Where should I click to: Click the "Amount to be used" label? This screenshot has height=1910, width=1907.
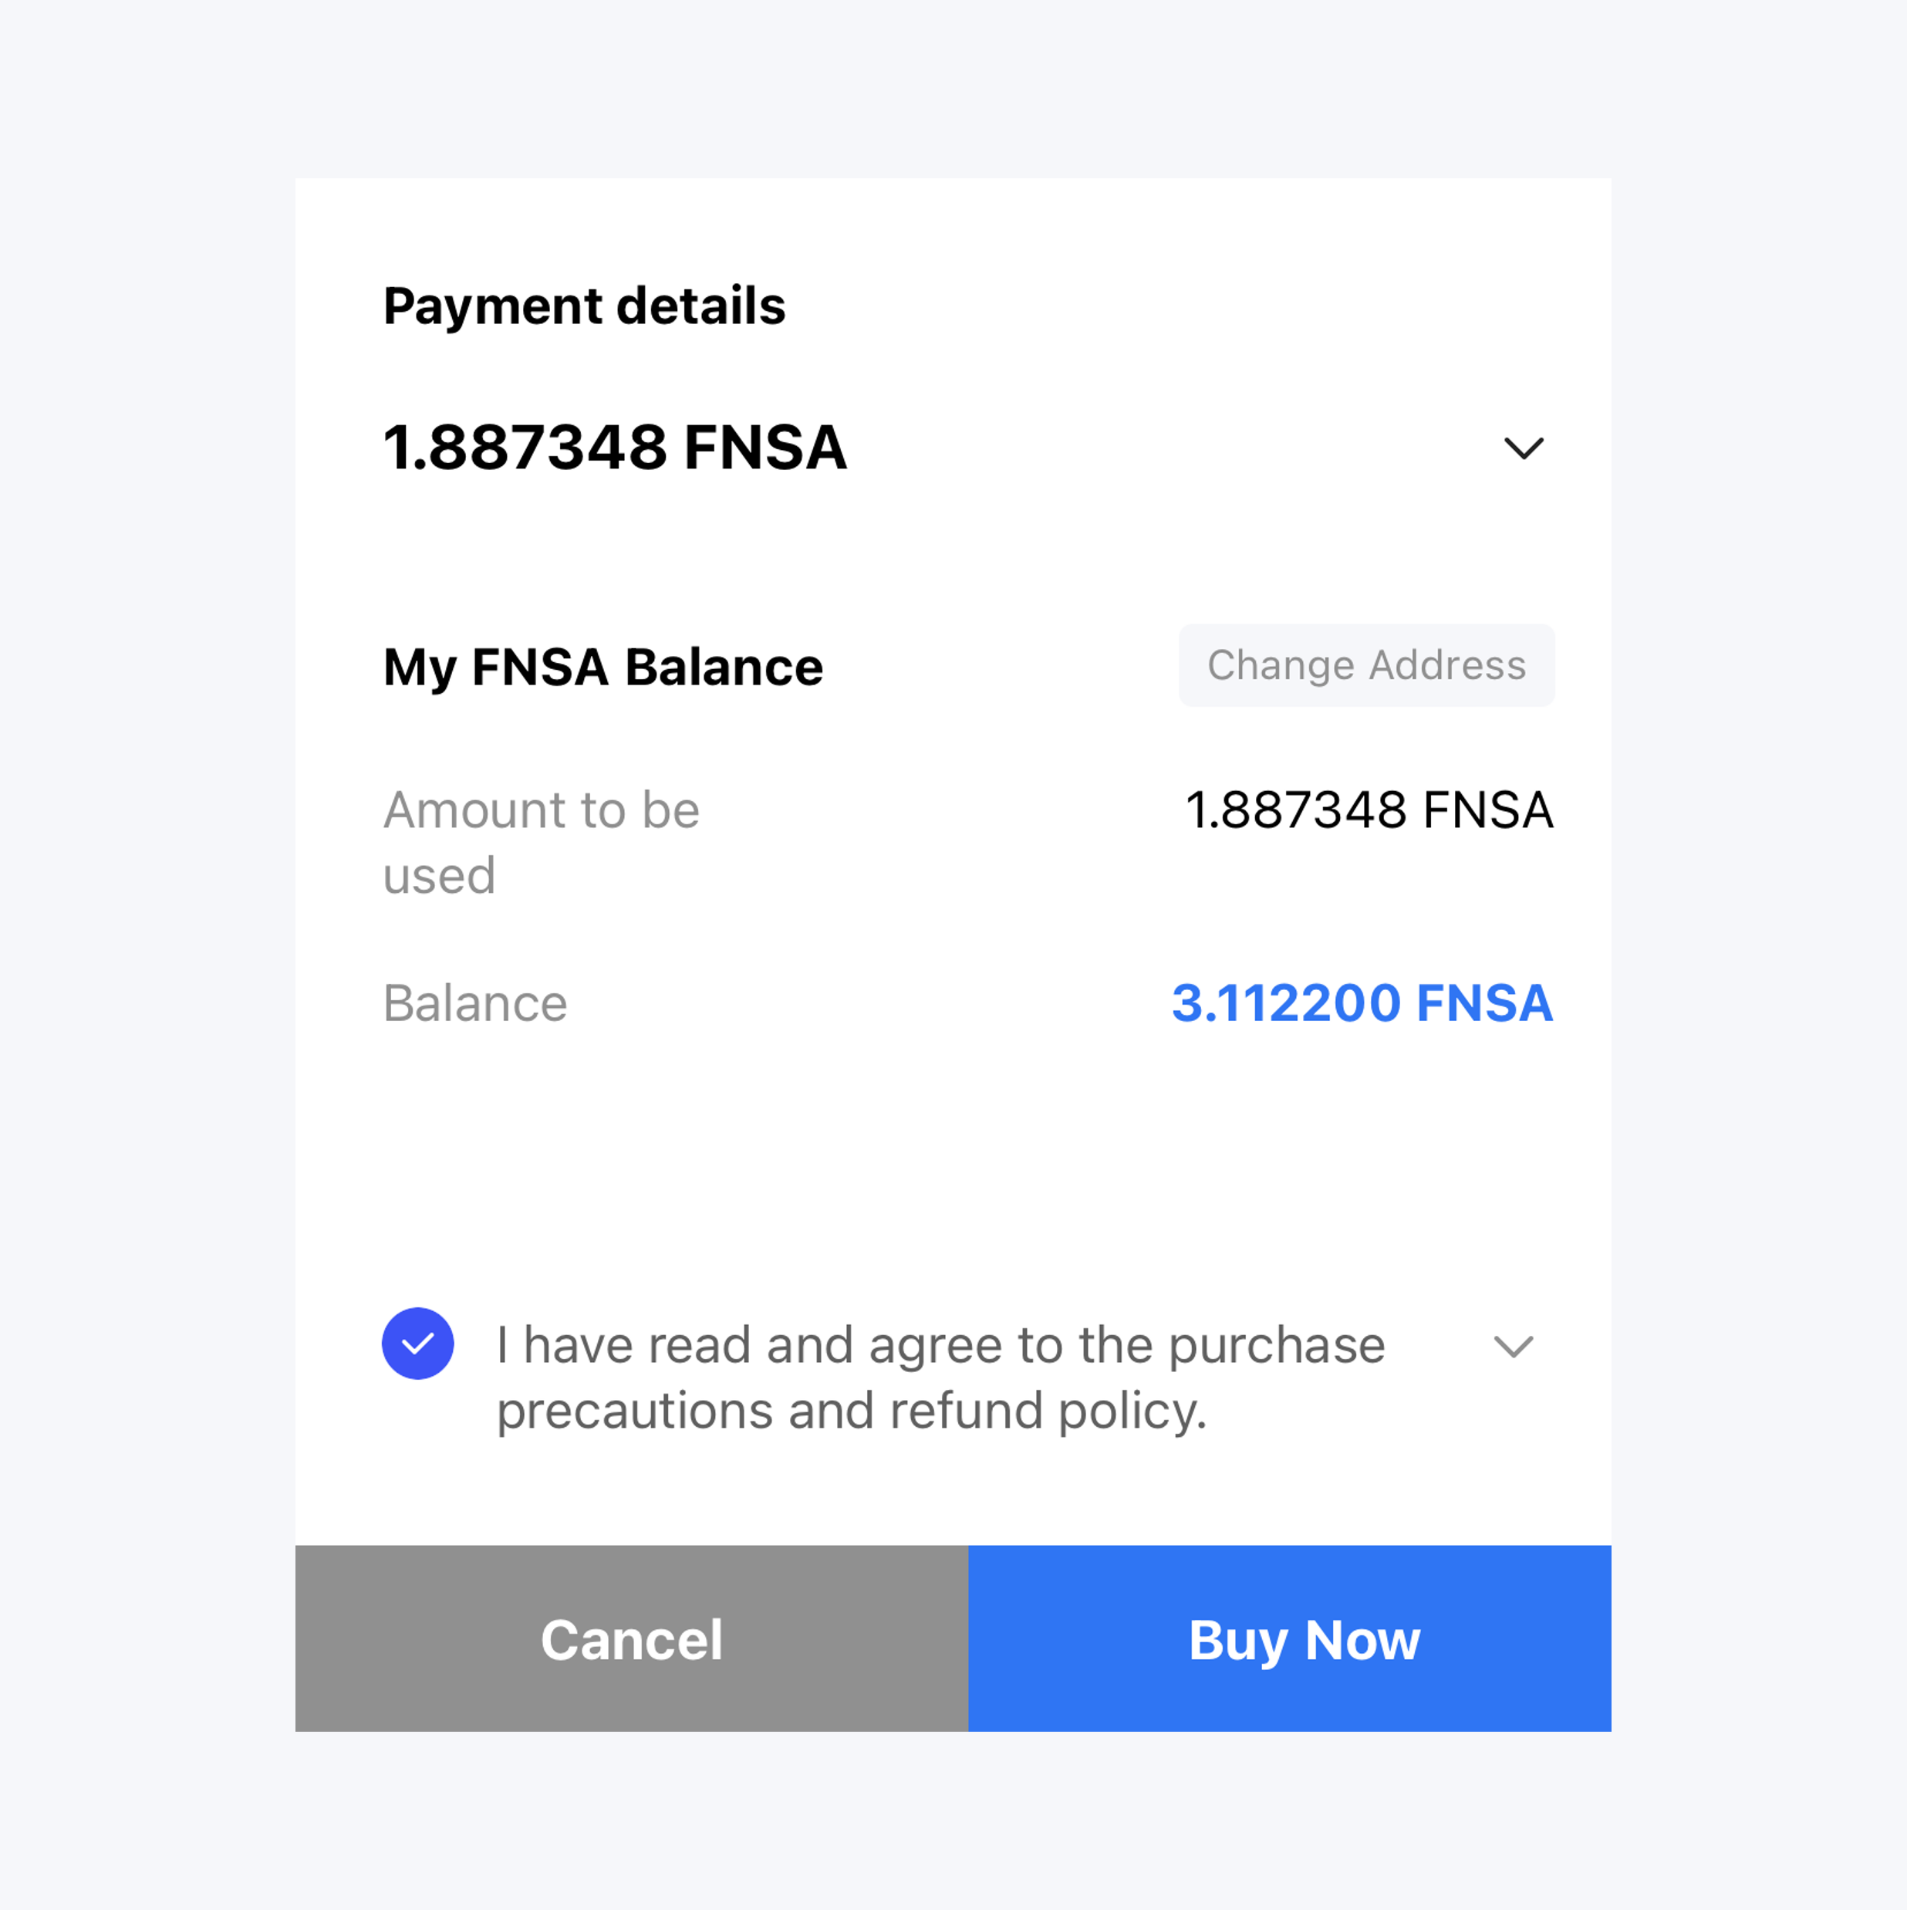[541, 841]
